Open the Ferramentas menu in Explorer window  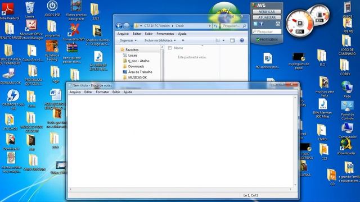coord(165,34)
